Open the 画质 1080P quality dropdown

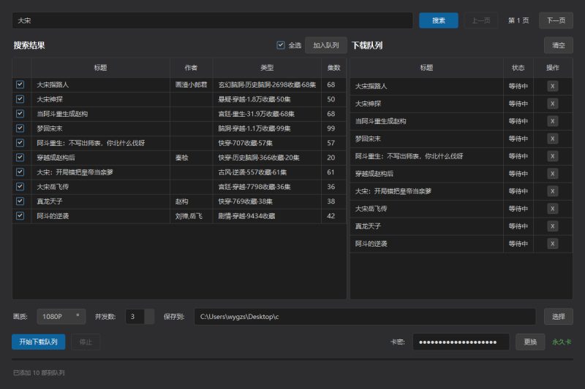[60, 317]
